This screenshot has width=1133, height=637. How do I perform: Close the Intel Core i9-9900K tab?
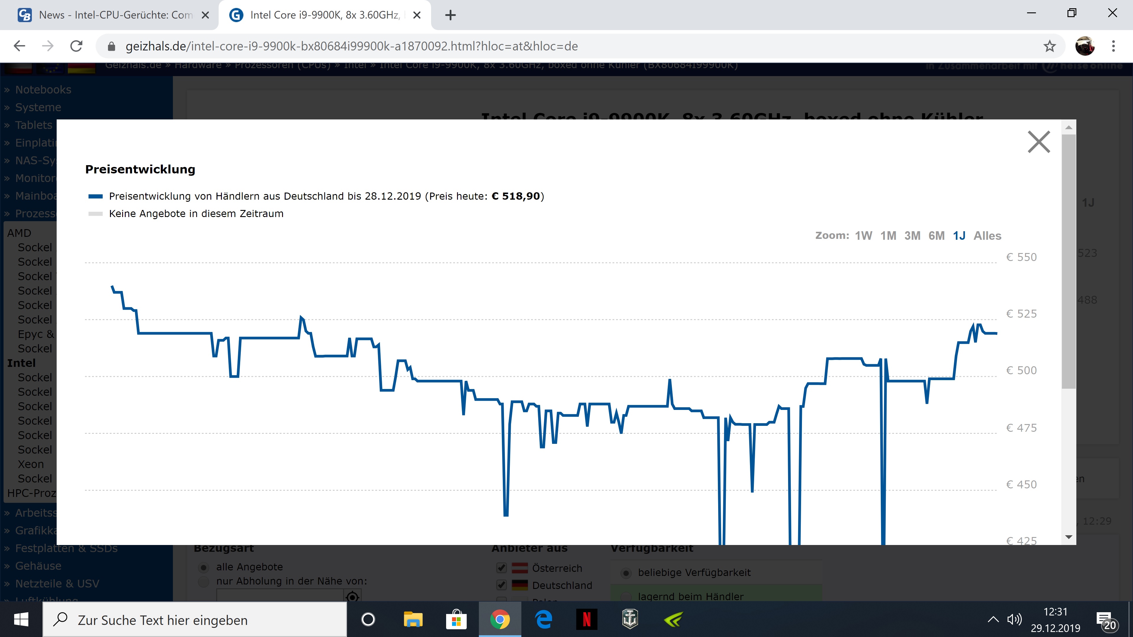pos(417,15)
